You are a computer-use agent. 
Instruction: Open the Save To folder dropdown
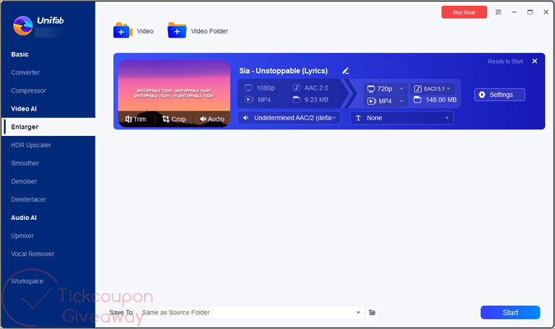[253, 312]
